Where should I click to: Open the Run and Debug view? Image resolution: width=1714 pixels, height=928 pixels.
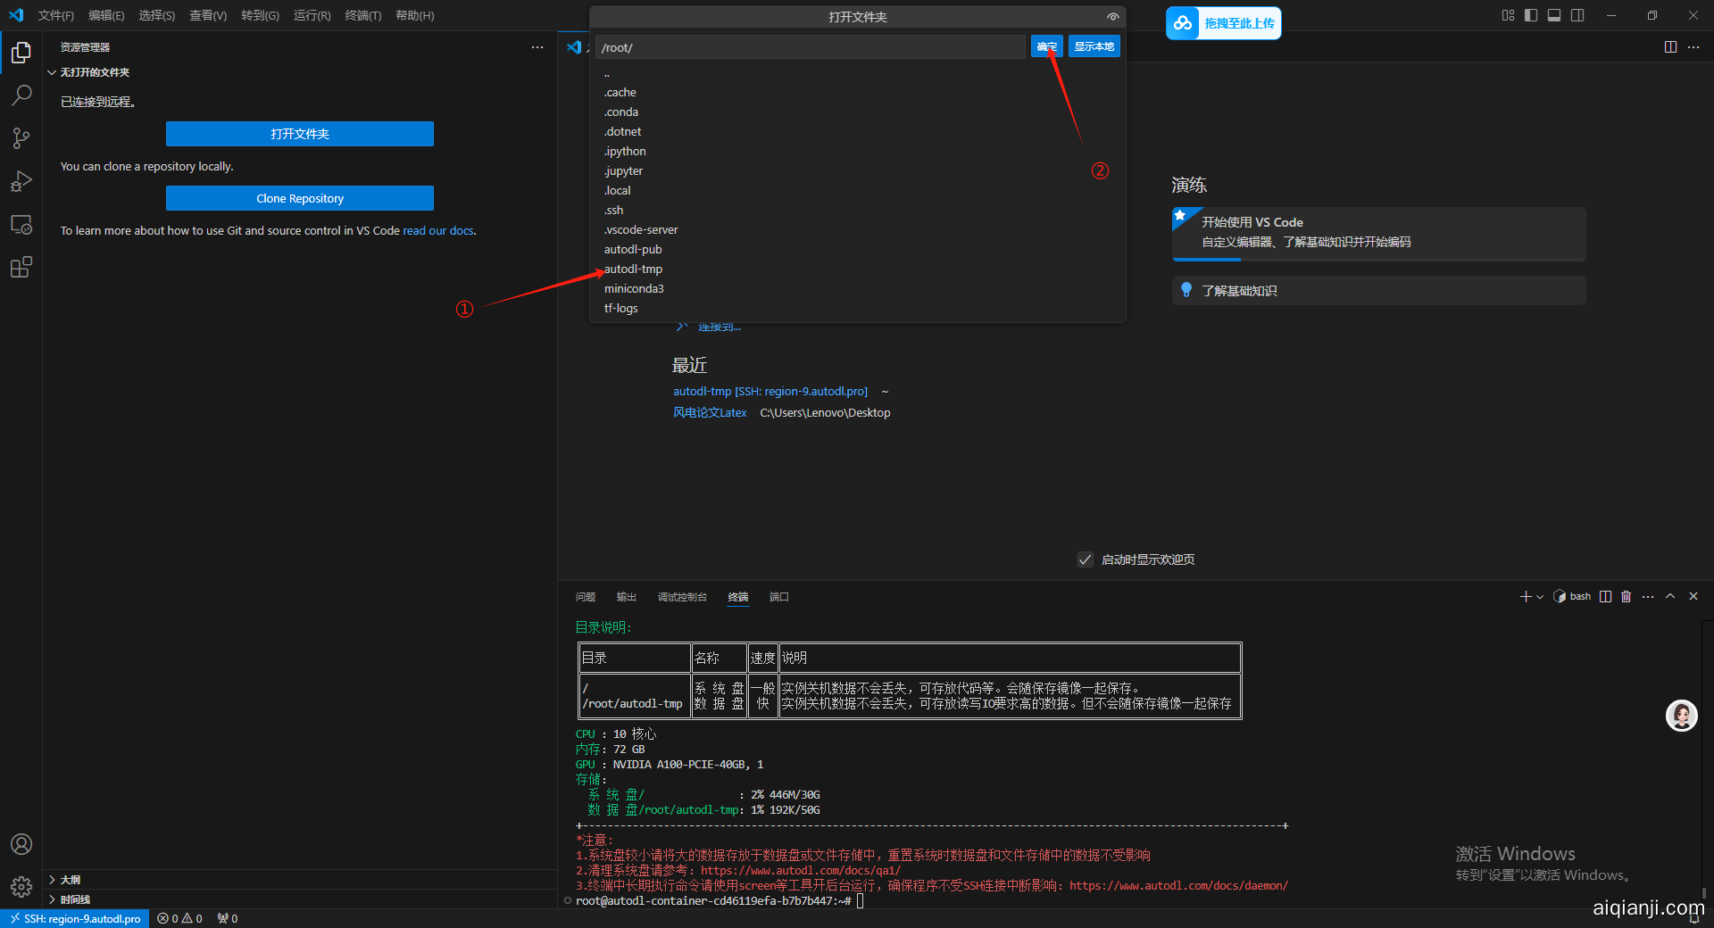[x=21, y=181]
